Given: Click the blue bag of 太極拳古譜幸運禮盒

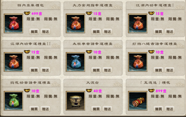Looking at the screenshot, I should pos(75,62).
